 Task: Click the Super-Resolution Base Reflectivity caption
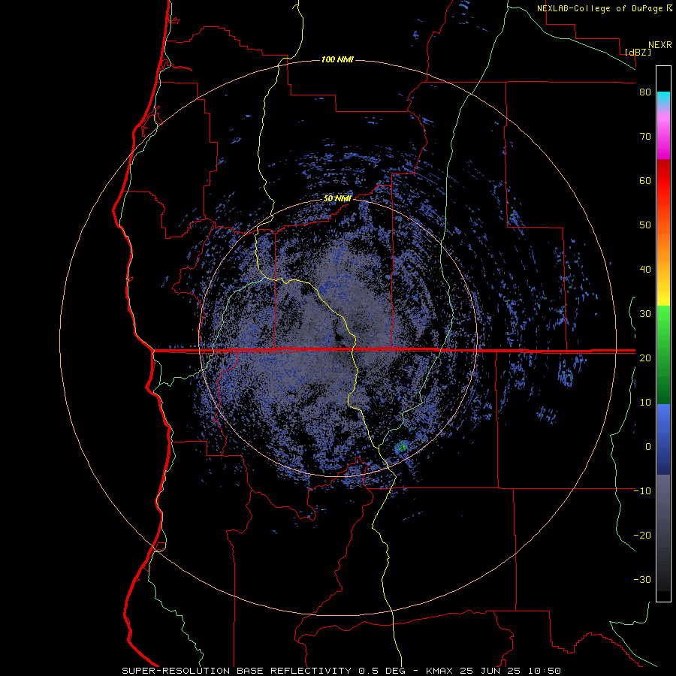341,671
